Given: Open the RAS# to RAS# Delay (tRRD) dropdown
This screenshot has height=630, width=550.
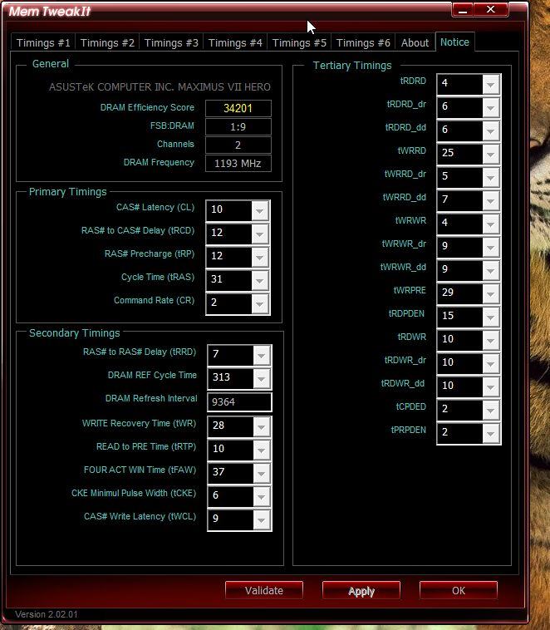Looking at the screenshot, I should coord(261,355).
